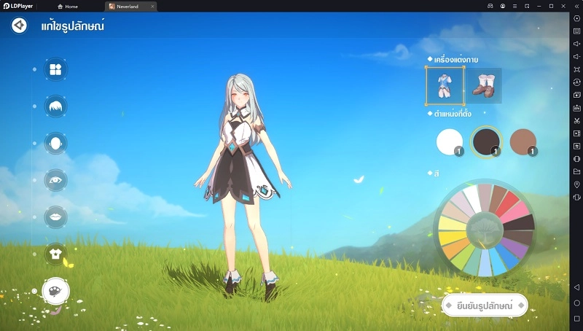Viewport: 583px width, 331px height.
Task: Open the synchronizer tool with A icon
Action: click(x=576, y=82)
